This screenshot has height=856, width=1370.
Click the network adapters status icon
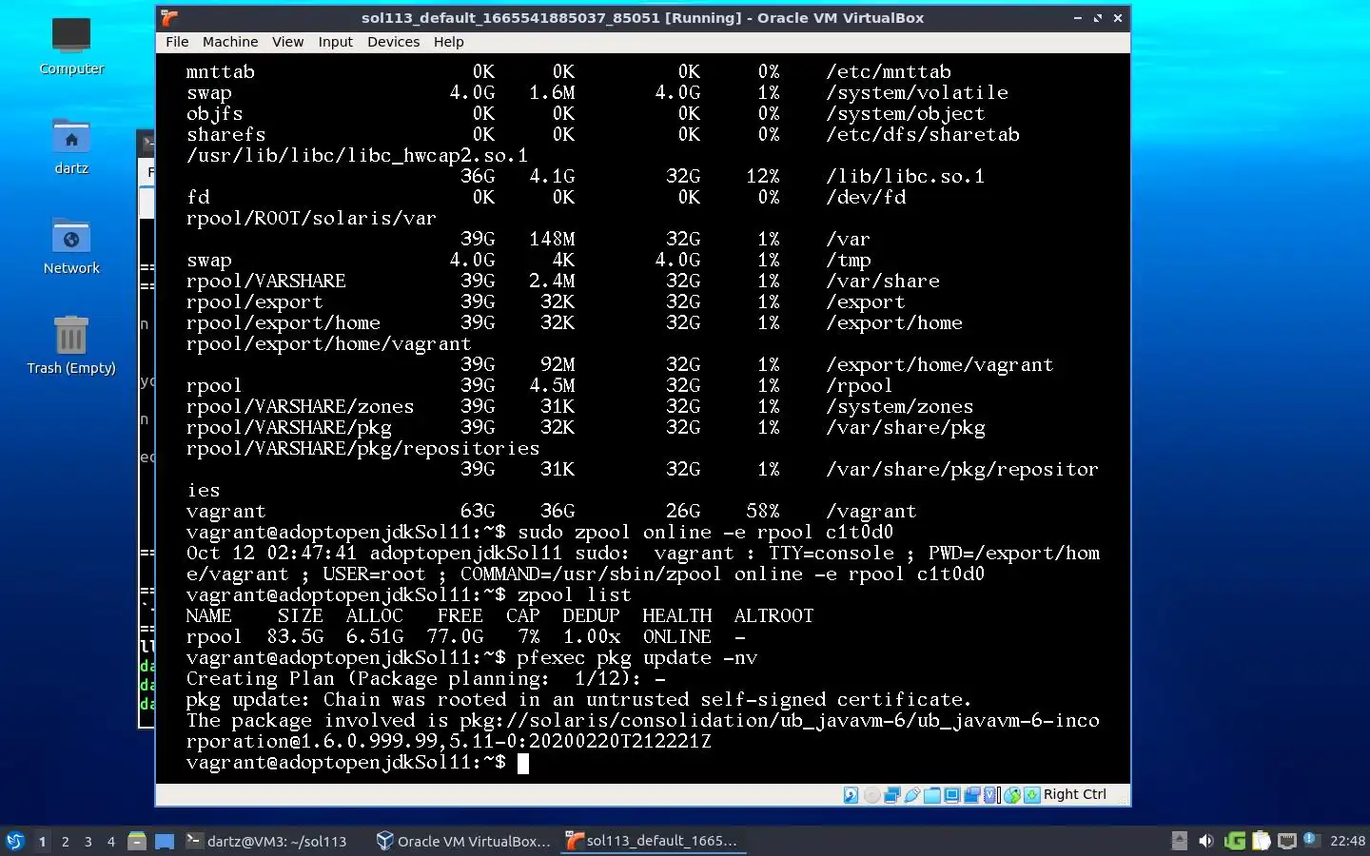click(892, 795)
